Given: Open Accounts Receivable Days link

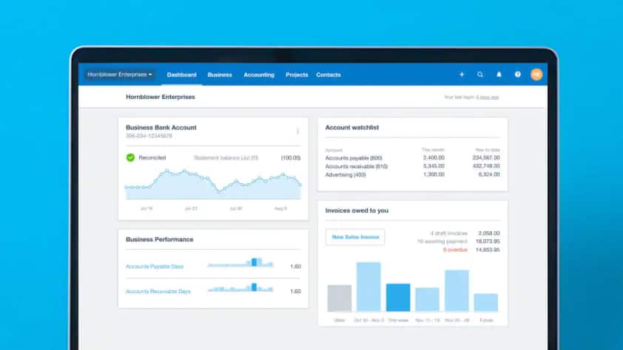Looking at the screenshot, I should coord(158,291).
